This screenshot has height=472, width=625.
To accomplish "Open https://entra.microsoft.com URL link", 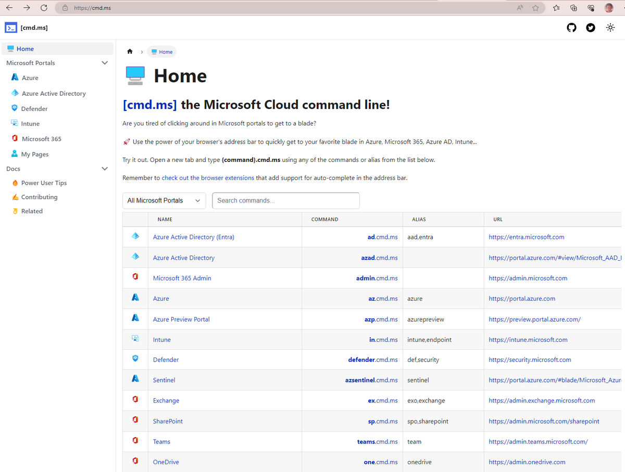I will (527, 237).
